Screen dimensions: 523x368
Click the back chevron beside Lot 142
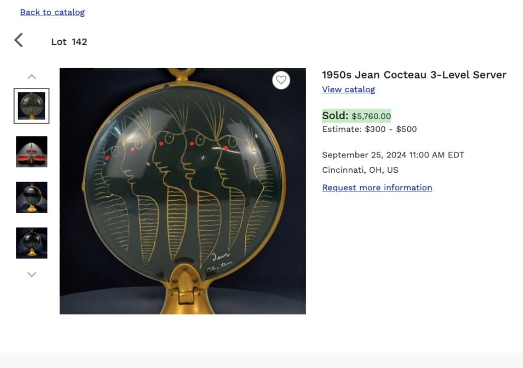[18, 40]
